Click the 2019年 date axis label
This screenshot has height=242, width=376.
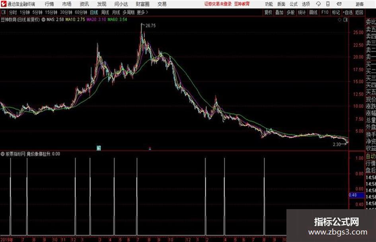[7, 240]
